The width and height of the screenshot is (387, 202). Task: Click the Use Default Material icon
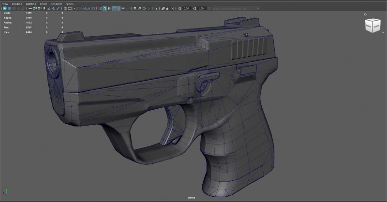[109, 8]
